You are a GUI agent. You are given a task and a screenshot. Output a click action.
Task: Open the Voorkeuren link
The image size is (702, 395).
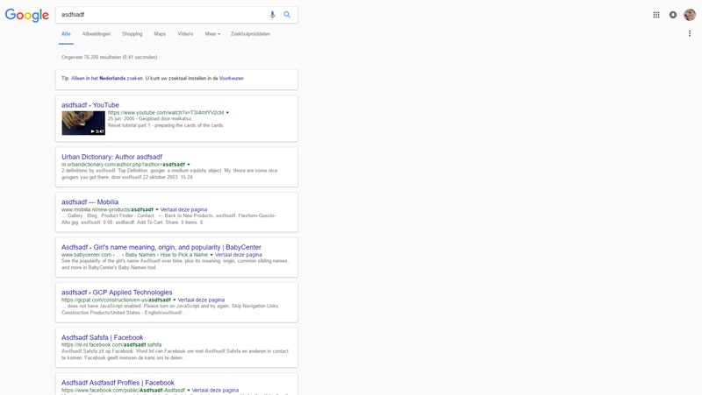click(232, 78)
